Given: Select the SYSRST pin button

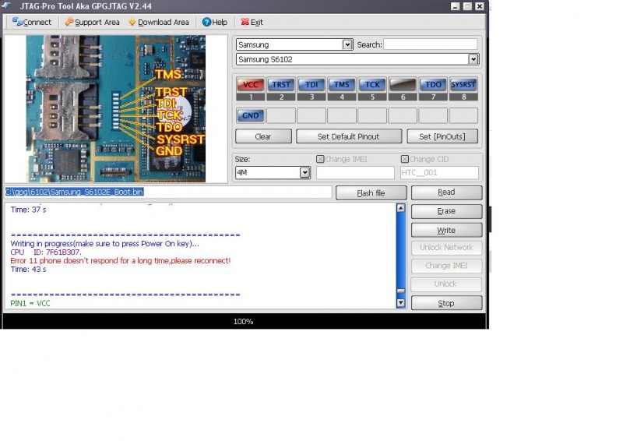Looking at the screenshot, I should click(x=463, y=85).
